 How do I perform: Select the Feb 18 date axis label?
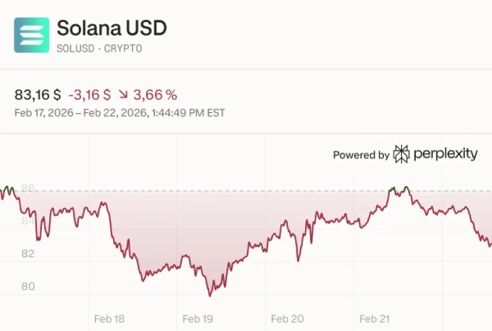110,319
